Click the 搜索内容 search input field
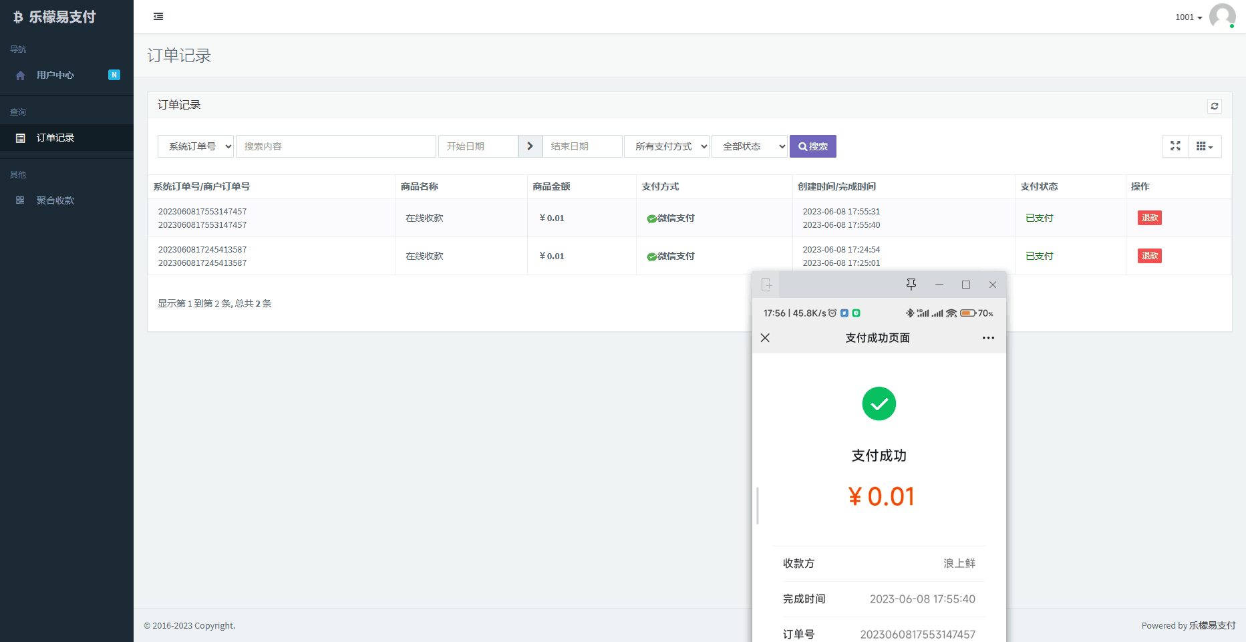The height and width of the screenshot is (642, 1246). (x=335, y=146)
